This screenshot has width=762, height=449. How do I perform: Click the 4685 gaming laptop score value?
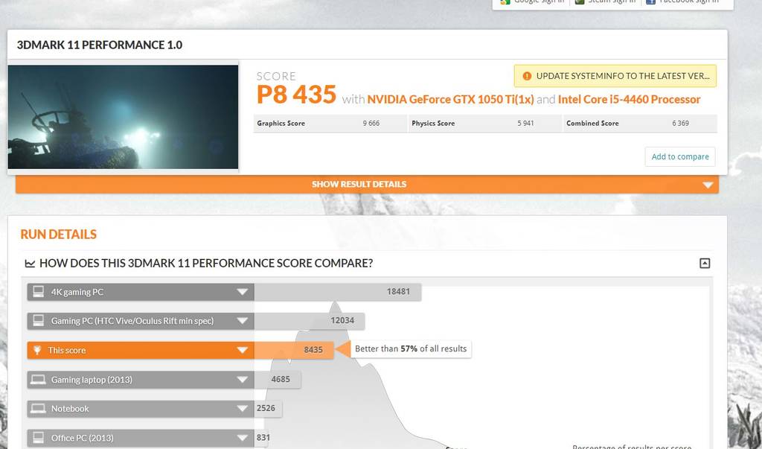click(x=281, y=379)
